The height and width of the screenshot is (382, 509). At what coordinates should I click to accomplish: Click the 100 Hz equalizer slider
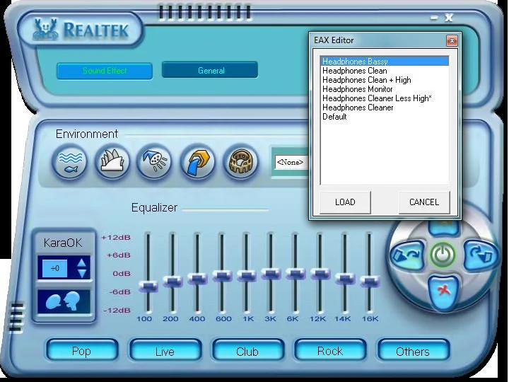click(x=148, y=286)
